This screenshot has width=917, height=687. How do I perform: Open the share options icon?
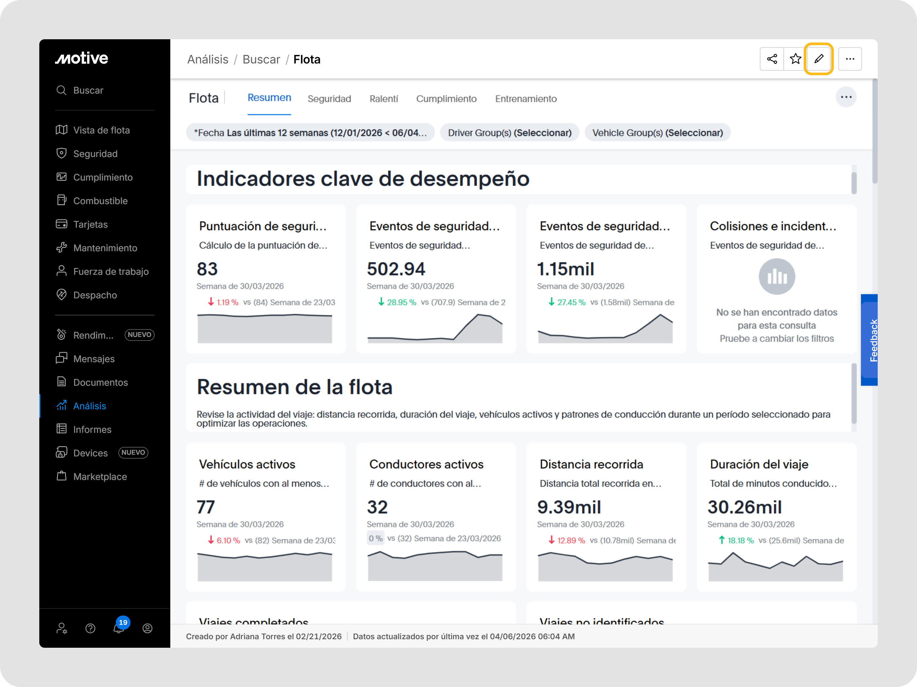pos(772,59)
